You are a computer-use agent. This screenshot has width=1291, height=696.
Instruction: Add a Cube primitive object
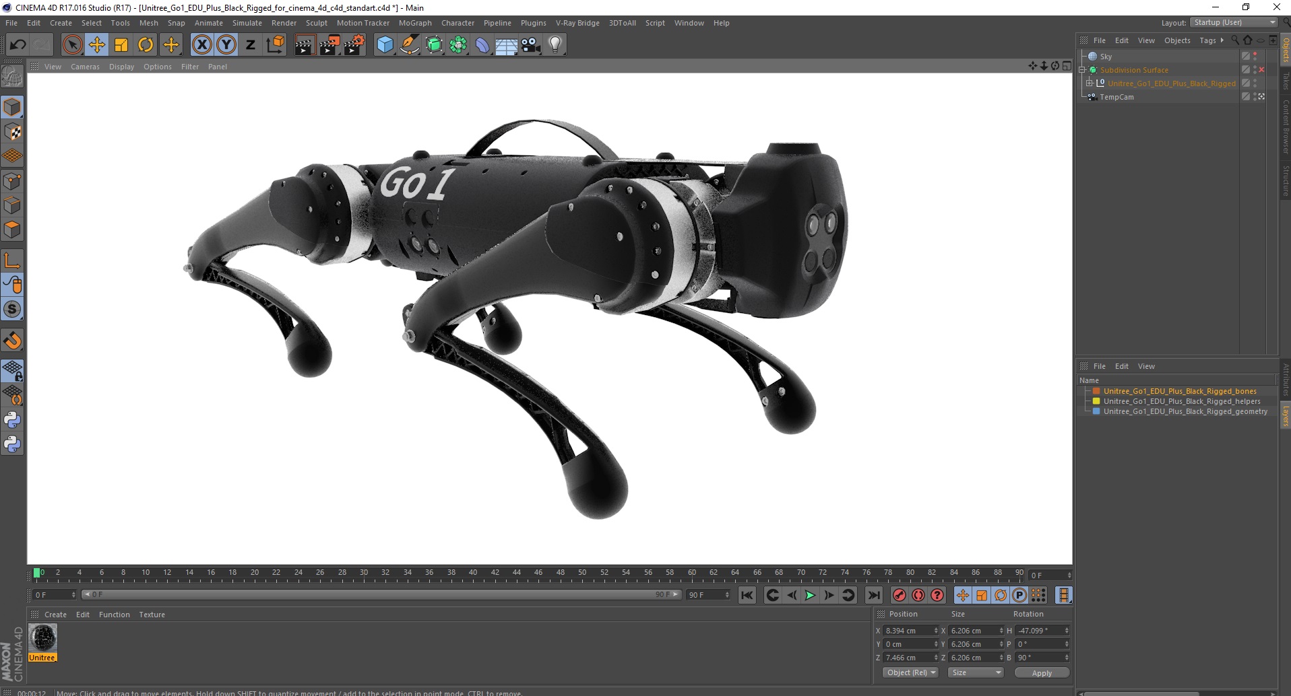point(385,45)
